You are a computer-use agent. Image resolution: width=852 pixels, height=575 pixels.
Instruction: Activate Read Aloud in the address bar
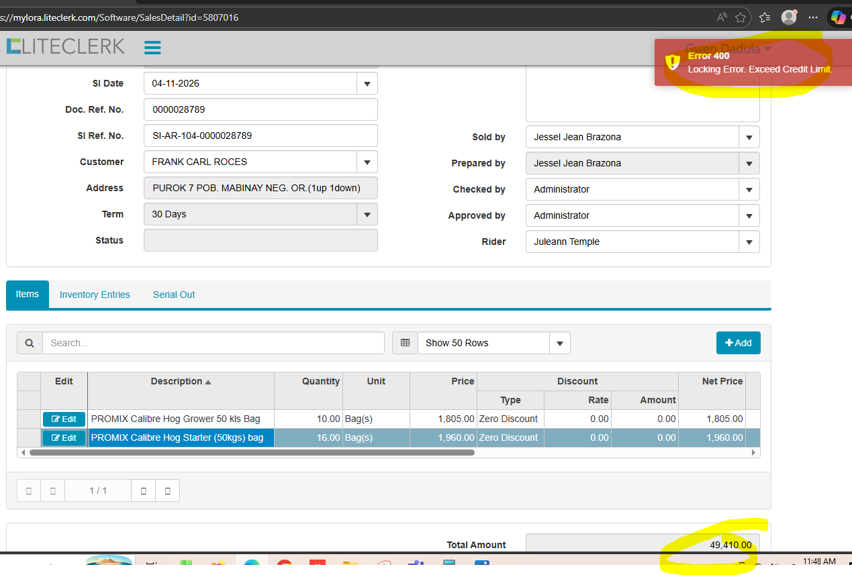pos(722,17)
